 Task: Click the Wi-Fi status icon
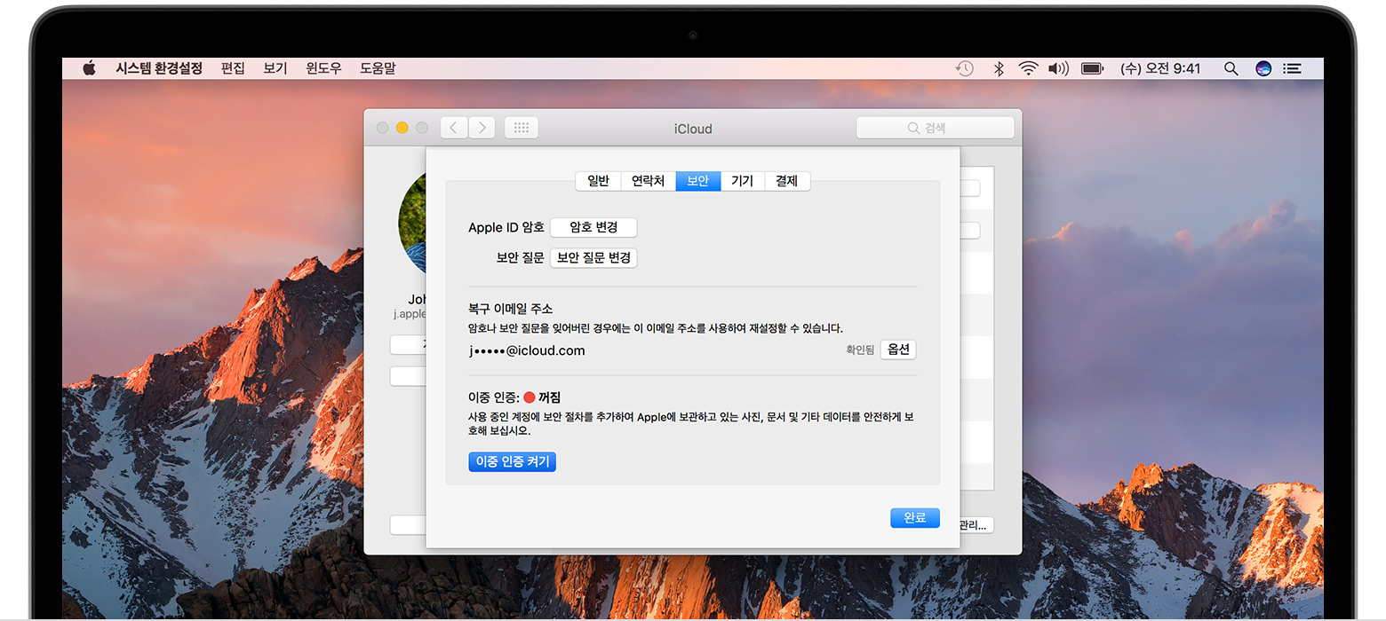[1028, 68]
